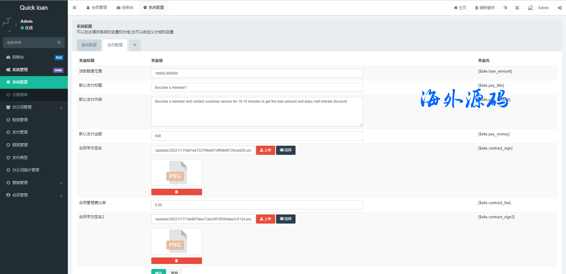566x274 pixels.
Task: Delete second contract signature PNG with trash icon
Action: 176,261
